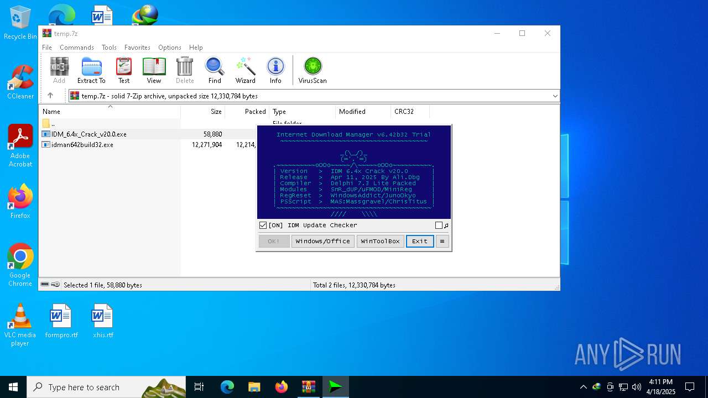Go up one level with arrow button
Viewport: 708px width, 398px height.
click(x=50, y=96)
